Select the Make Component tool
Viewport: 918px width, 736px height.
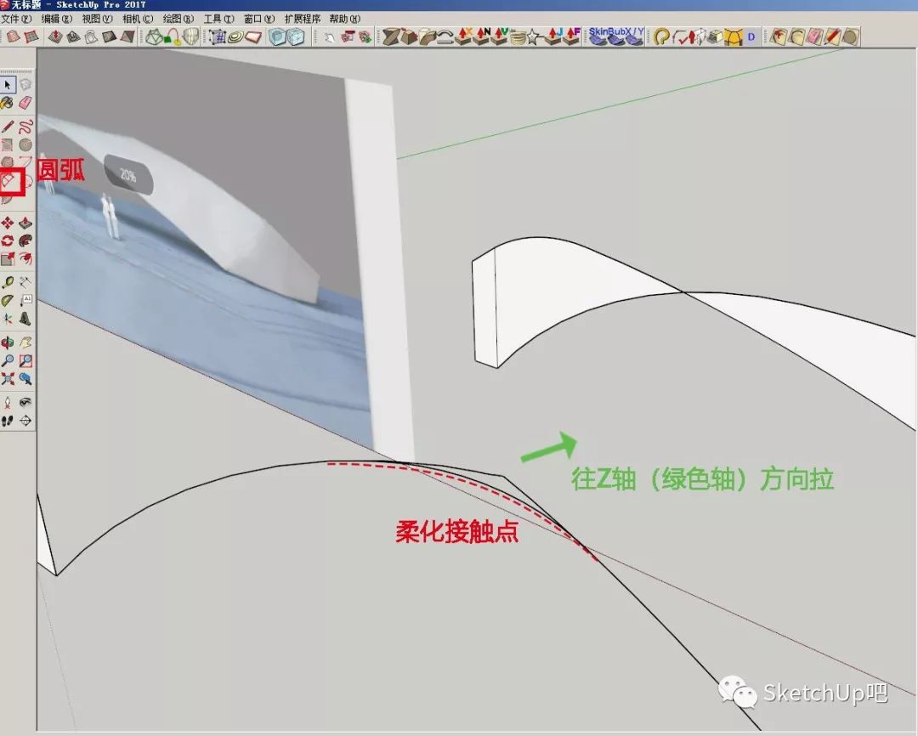(25, 85)
